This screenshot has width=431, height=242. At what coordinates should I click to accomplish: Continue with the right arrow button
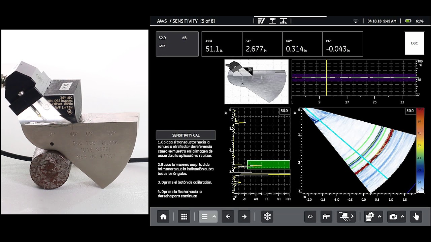244,217
